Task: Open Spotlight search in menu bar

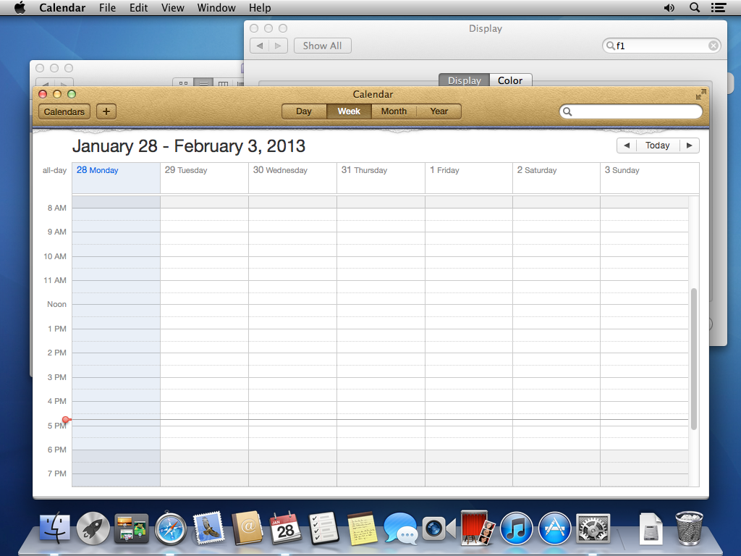Action: [694, 7]
